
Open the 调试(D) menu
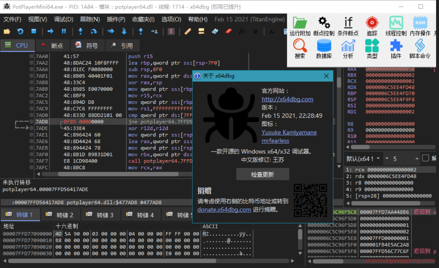click(x=63, y=19)
